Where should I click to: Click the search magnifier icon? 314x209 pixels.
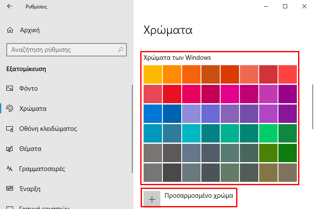(x=121, y=50)
